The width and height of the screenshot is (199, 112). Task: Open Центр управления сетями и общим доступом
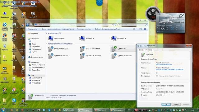pos(58,29)
